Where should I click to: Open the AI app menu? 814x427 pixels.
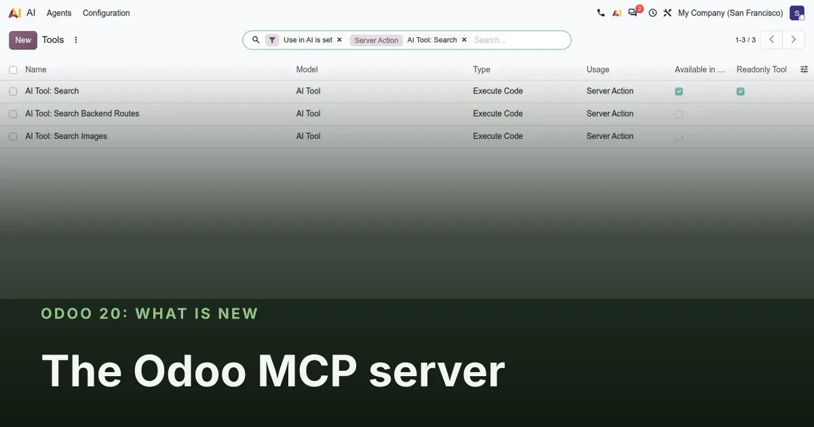[x=31, y=13]
